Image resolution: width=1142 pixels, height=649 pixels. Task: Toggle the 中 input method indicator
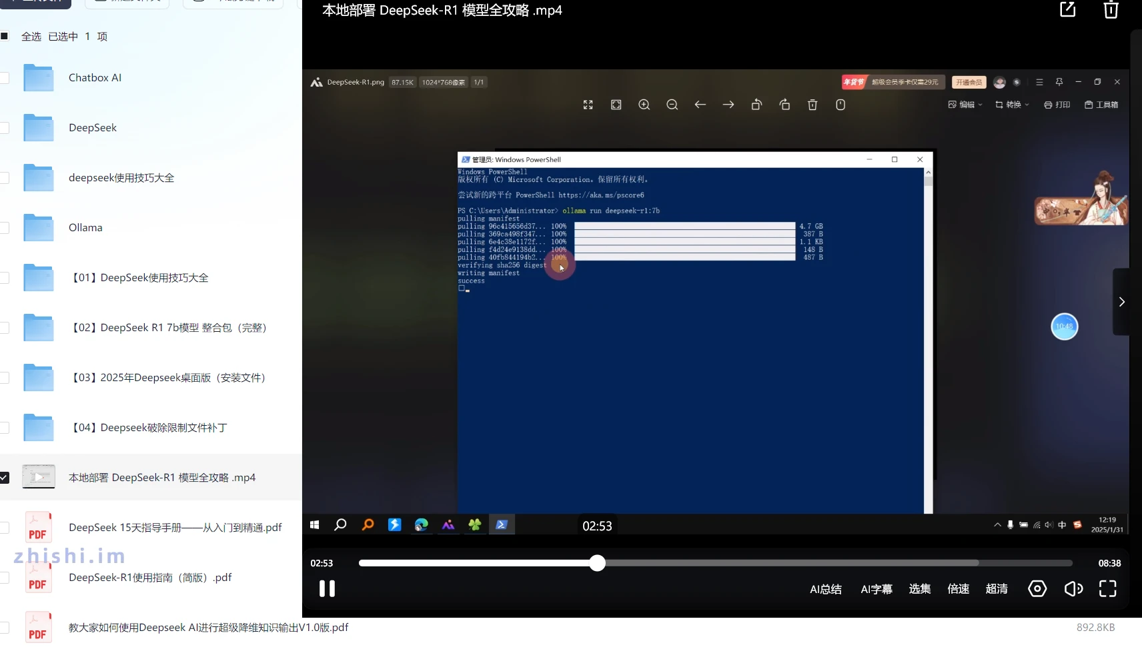click(1063, 525)
